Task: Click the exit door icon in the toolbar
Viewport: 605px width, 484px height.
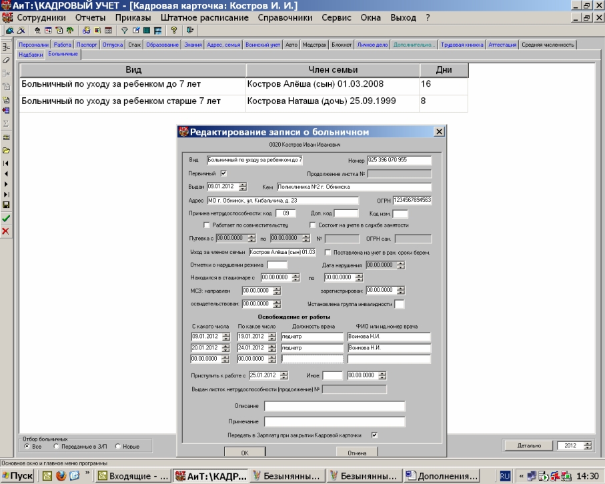Action: tap(190, 31)
